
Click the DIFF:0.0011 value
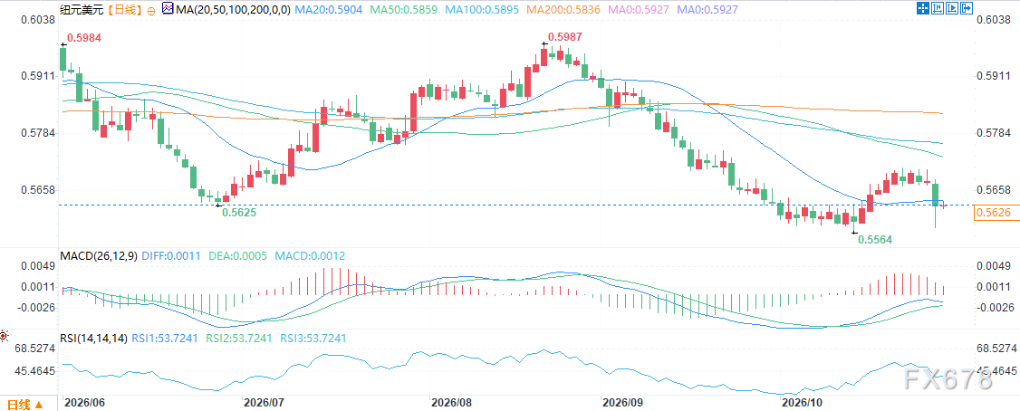(171, 256)
